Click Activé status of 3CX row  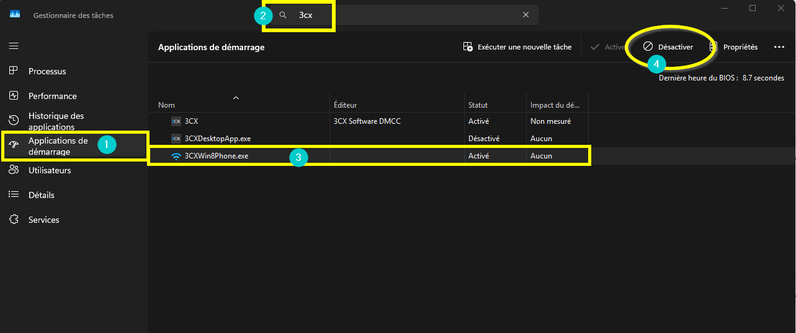pyautogui.click(x=478, y=121)
